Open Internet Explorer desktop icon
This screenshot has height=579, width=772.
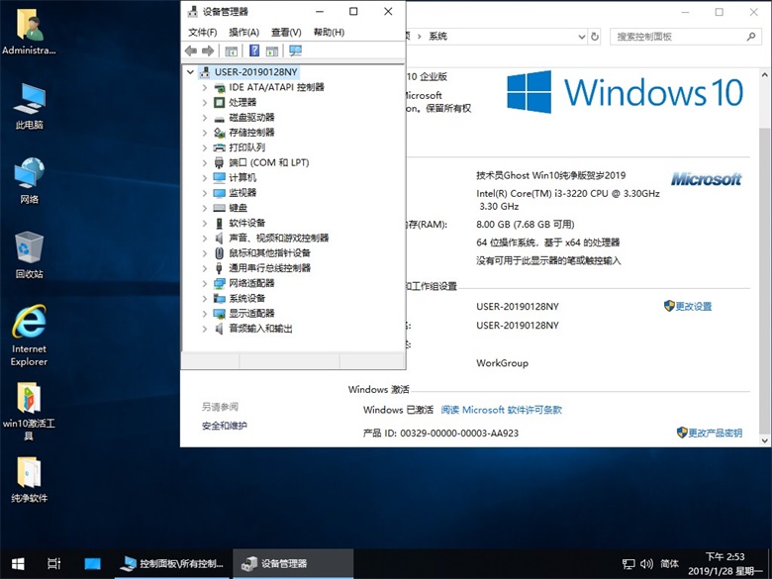pos(29,335)
